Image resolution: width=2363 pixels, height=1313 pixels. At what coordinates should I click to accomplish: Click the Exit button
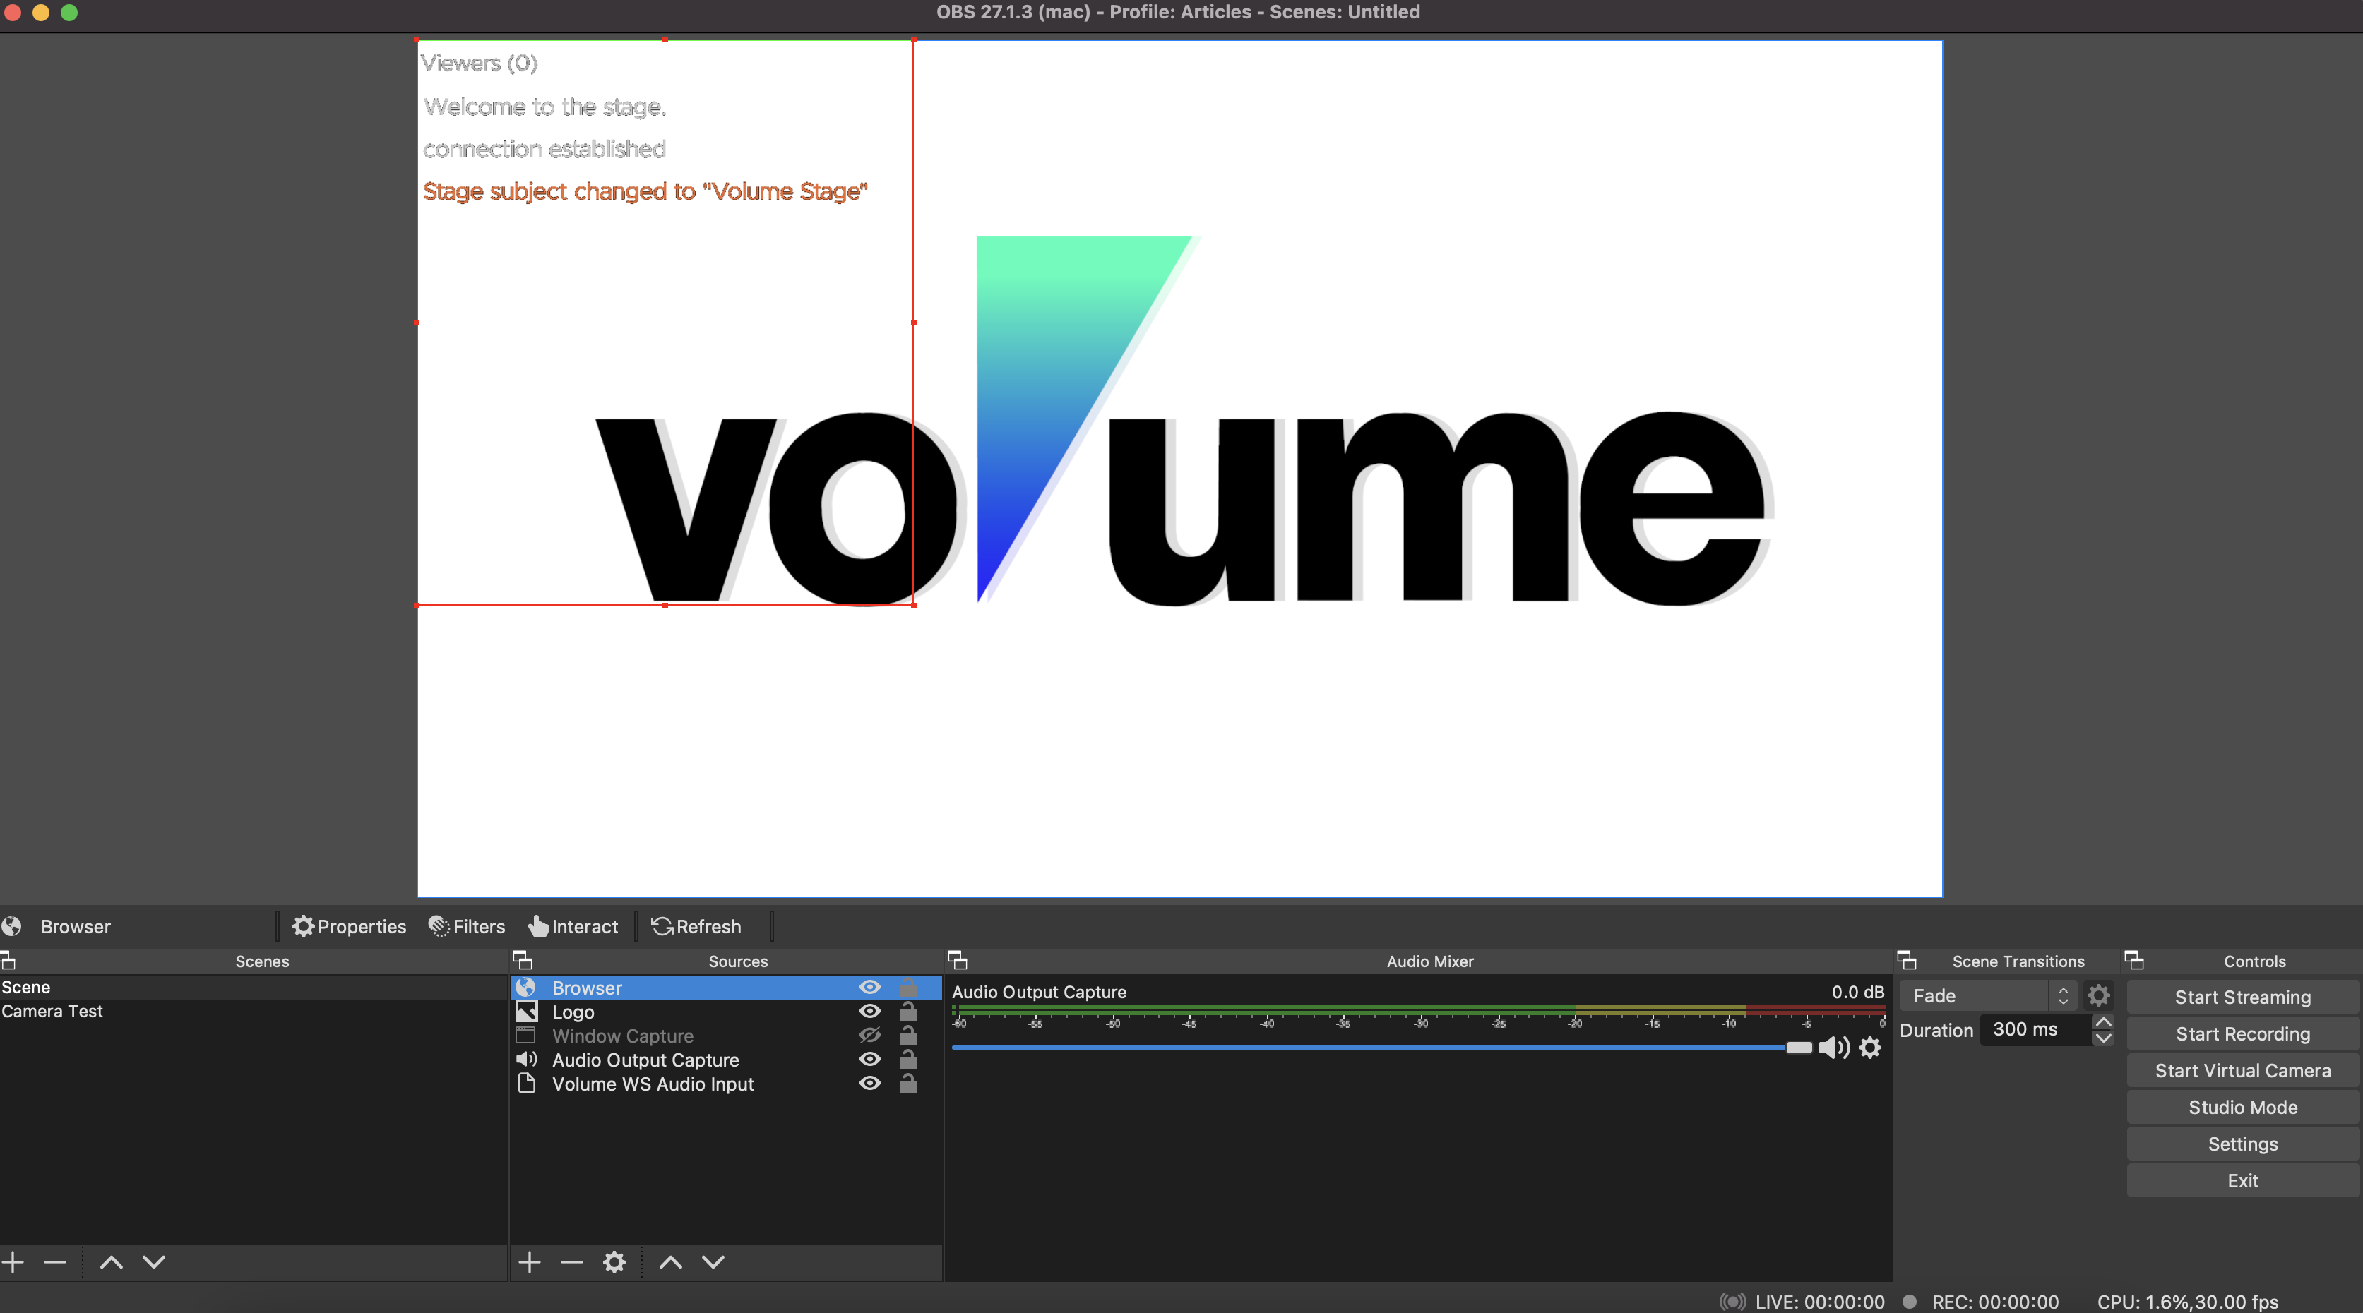pos(2243,1180)
